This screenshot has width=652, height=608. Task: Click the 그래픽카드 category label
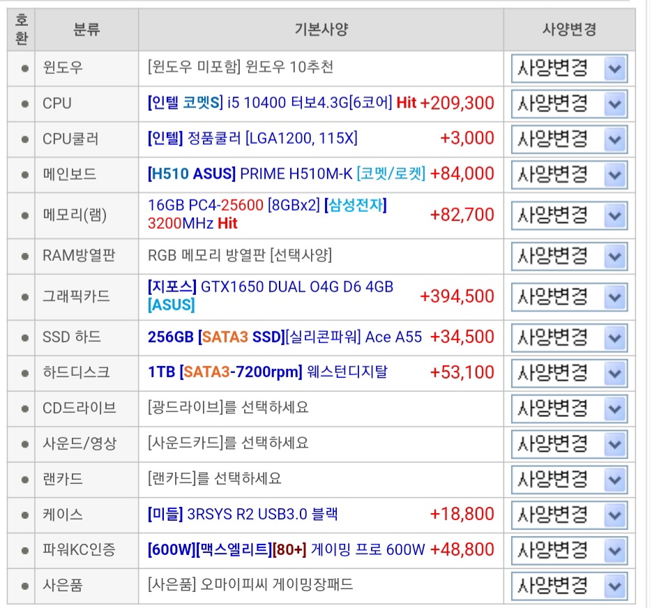[76, 296]
